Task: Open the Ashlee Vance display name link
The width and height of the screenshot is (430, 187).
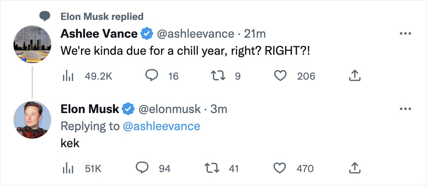Action: point(99,34)
